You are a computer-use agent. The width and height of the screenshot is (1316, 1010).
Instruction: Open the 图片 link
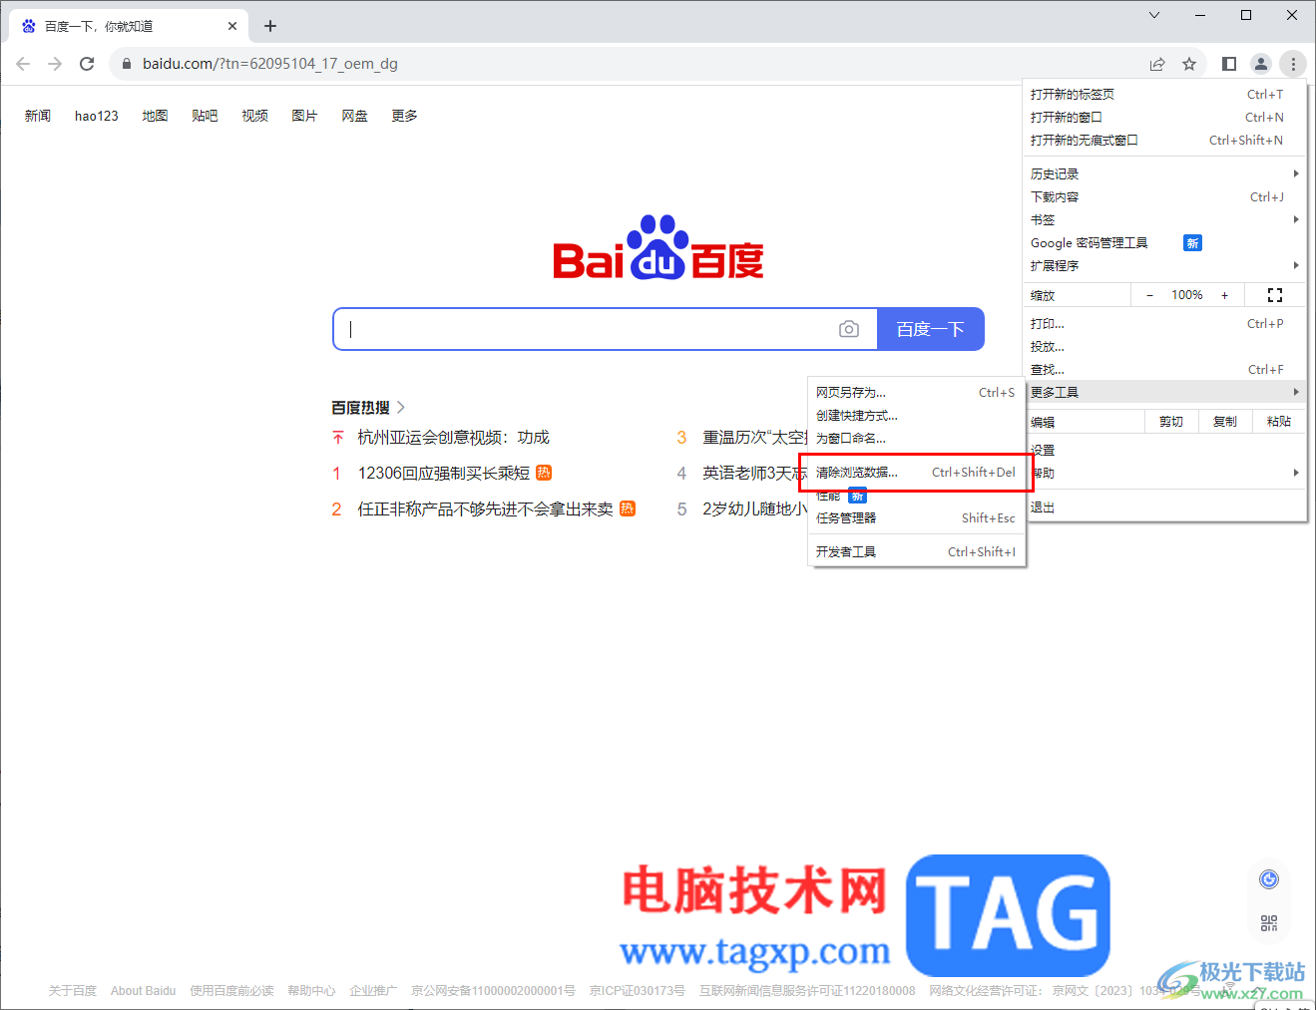304,116
